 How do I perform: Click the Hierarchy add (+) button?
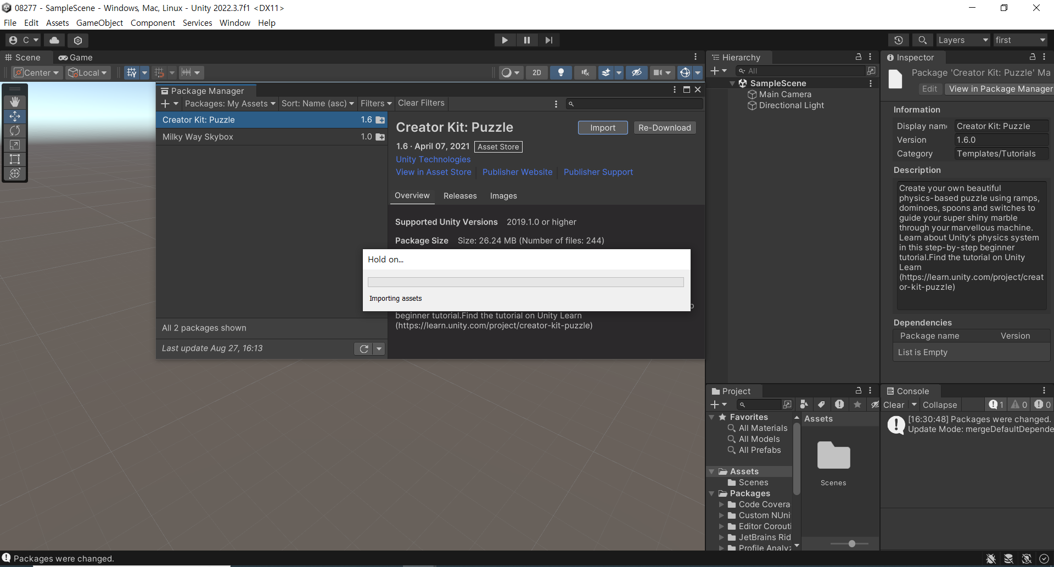pos(718,71)
